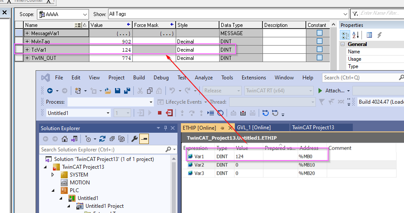This screenshot has height=213, width=404.
Task: Expand the SYSTEM tree node
Action: pos(53,175)
